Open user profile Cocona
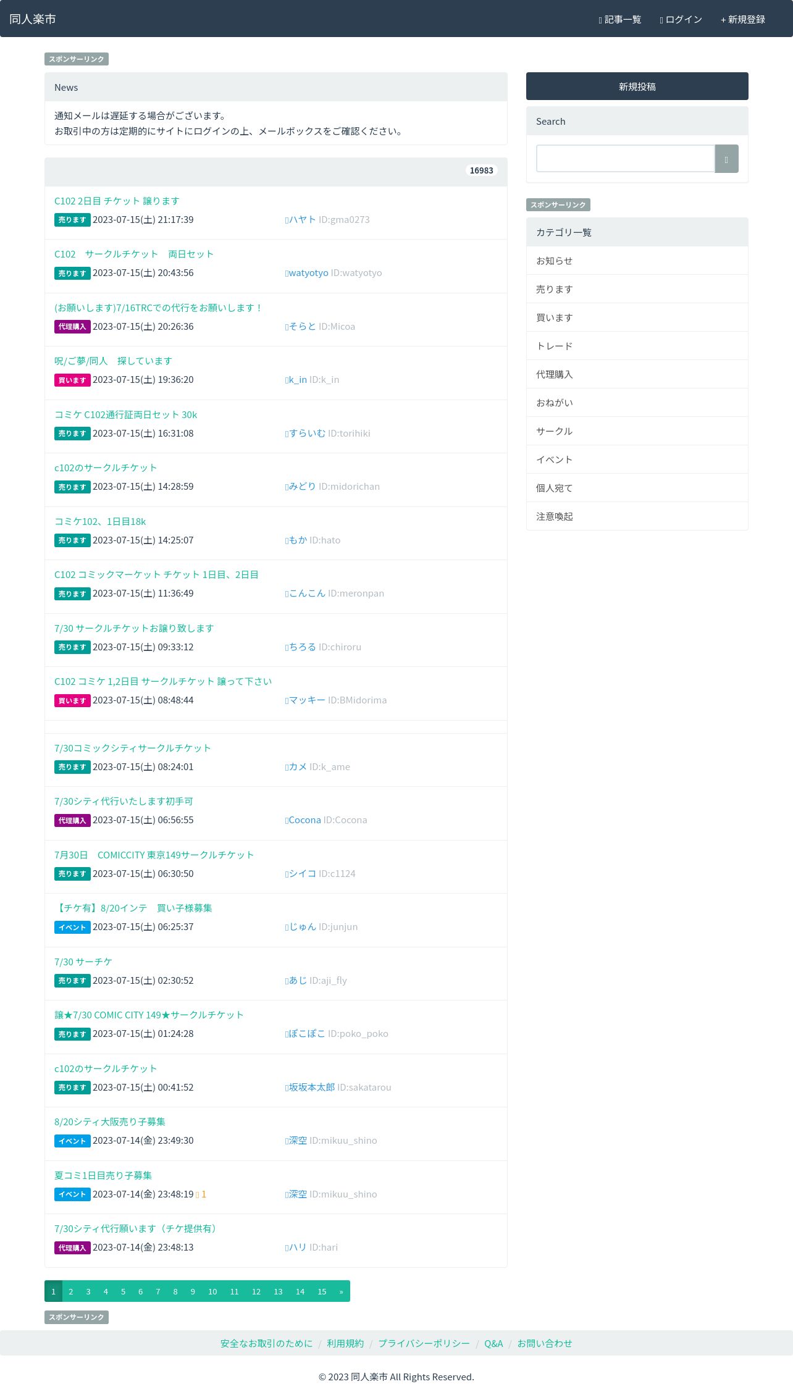The height and width of the screenshot is (1384, 793). click(304, 820)
